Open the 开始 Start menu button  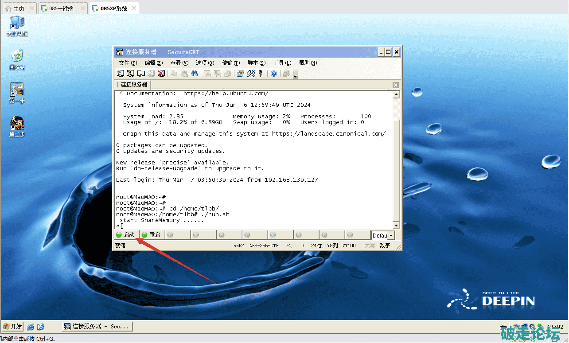[12, 327]
